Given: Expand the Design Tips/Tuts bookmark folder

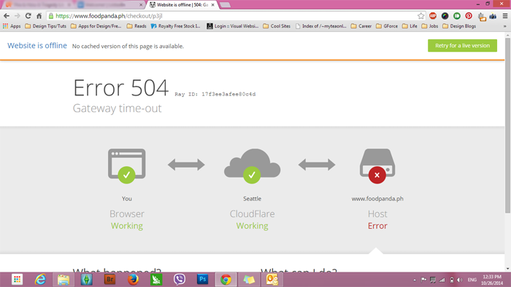Looking at the screenshot, I should click(45, 26).
